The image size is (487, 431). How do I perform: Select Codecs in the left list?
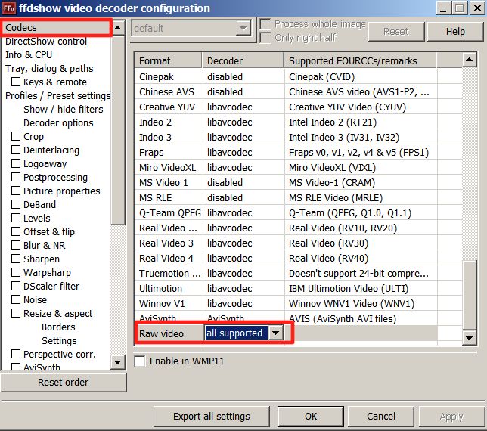[x=56, y=28]
